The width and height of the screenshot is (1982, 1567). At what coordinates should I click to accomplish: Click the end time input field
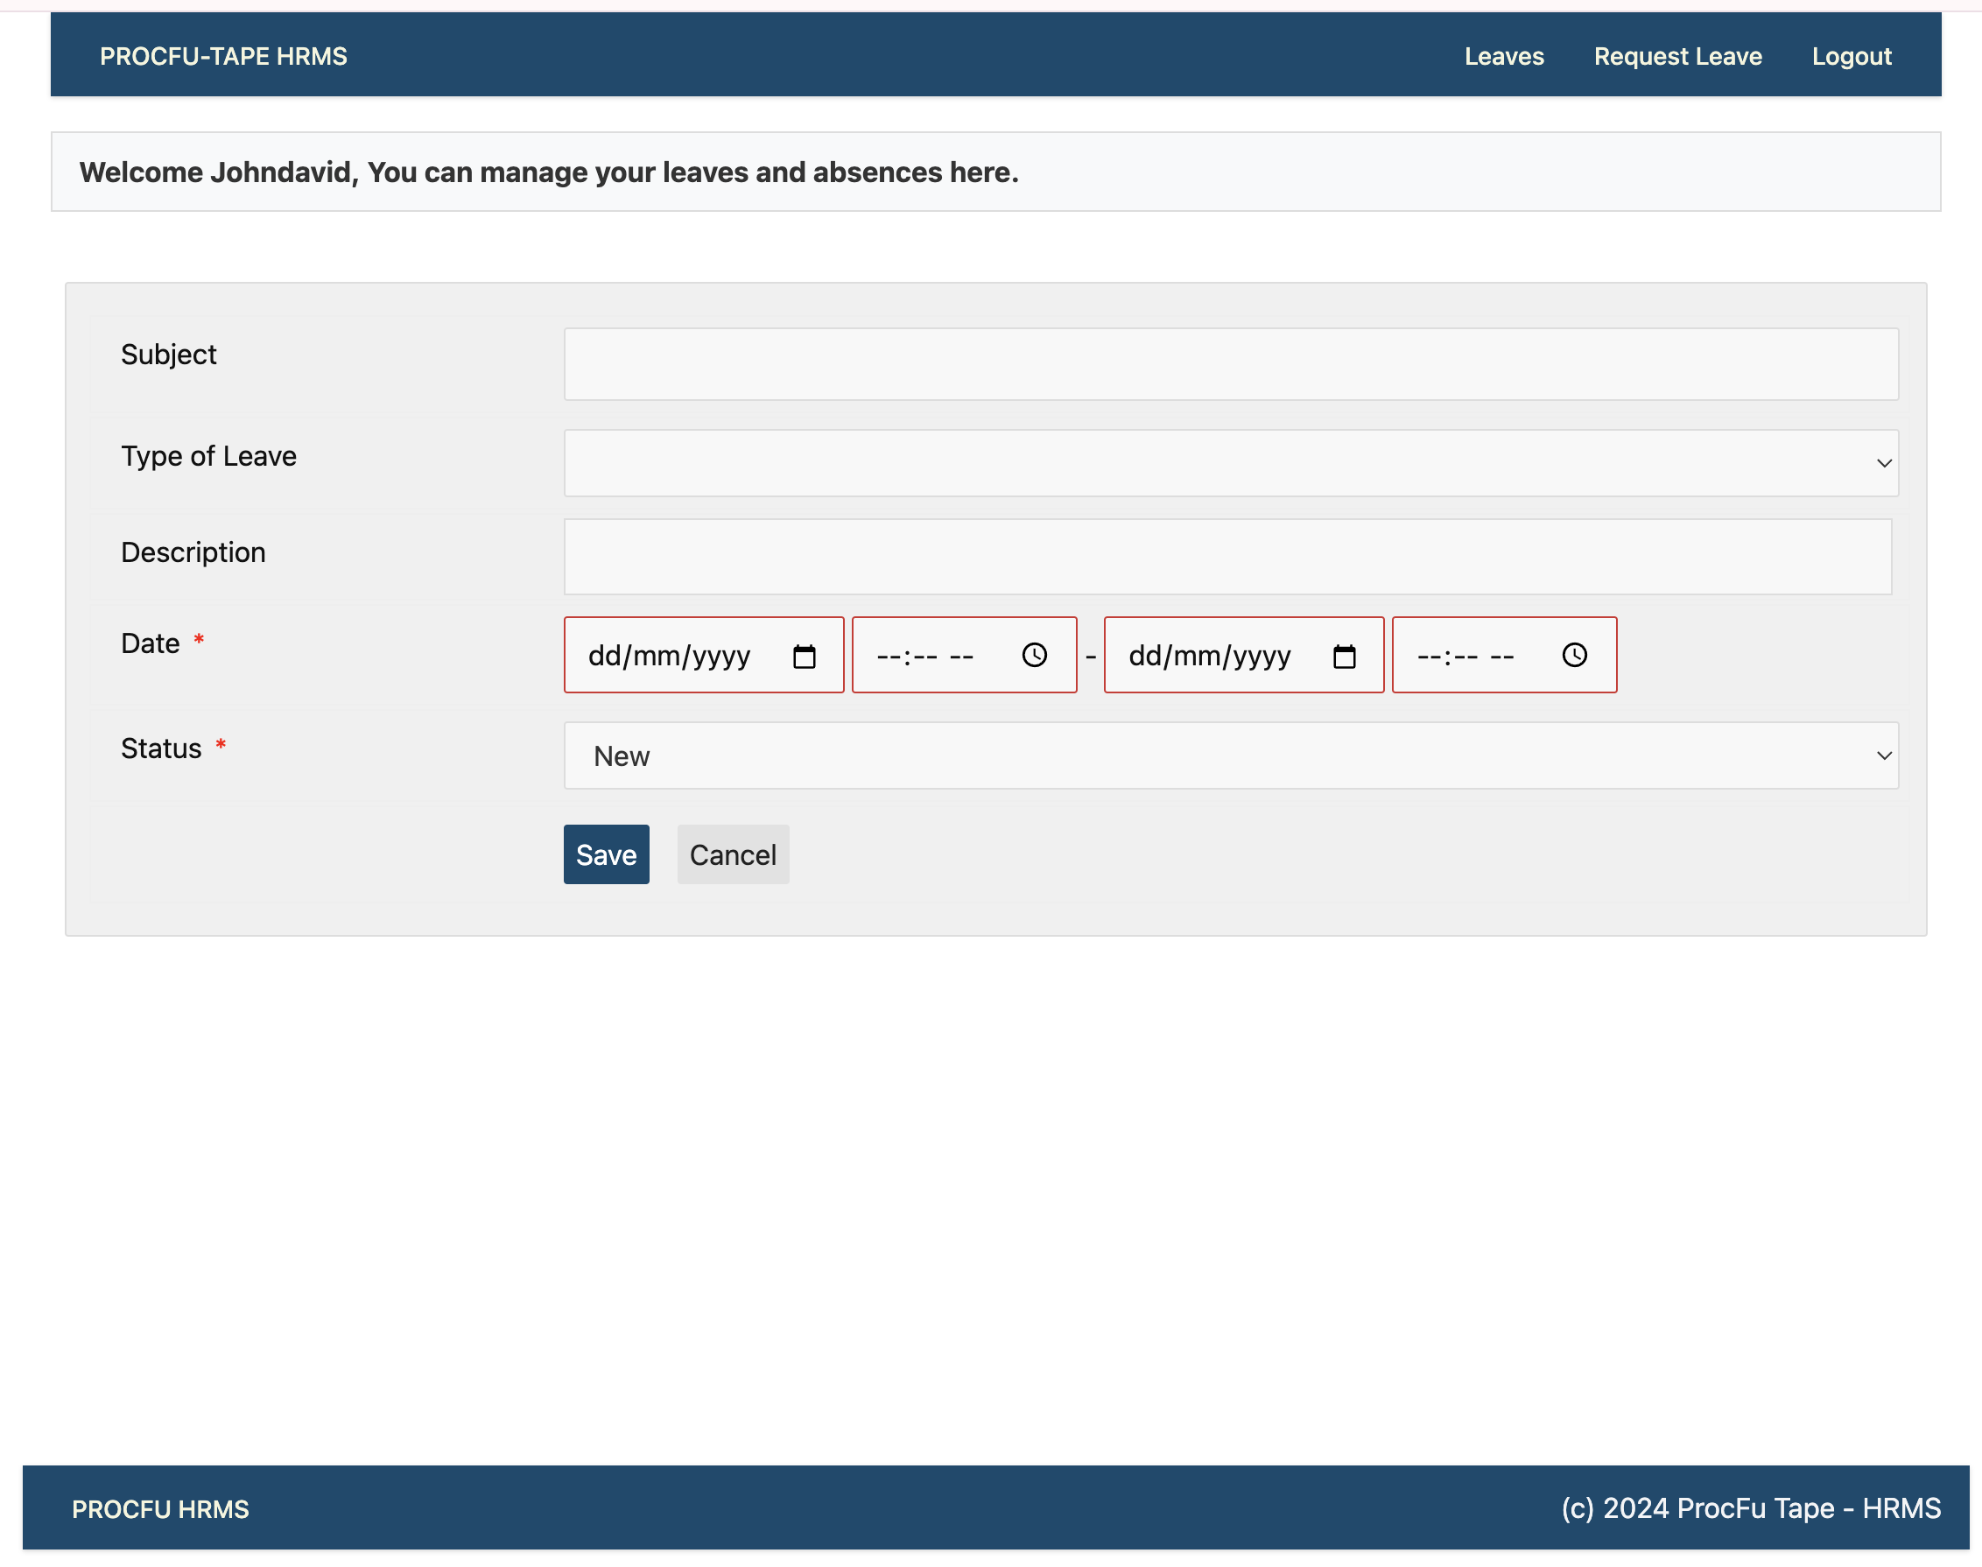pos(1466,656)
